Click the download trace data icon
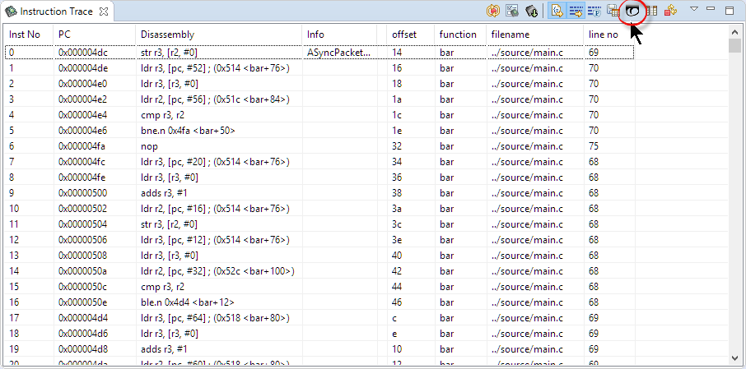Screen dimensions: 746x369 pos(531,11)
